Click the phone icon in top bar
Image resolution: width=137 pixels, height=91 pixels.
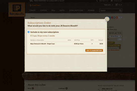point(97,1)
